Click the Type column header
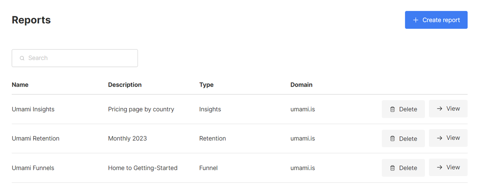The image size is (480, 193). (206, 85)
